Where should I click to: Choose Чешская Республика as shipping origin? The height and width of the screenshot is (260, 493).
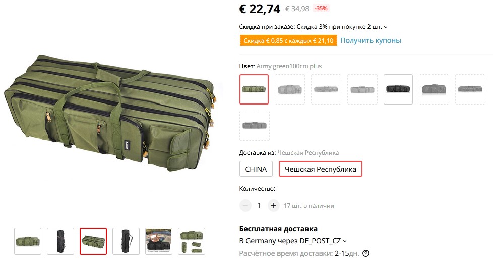pyautogui.click(x=321, y=169)
